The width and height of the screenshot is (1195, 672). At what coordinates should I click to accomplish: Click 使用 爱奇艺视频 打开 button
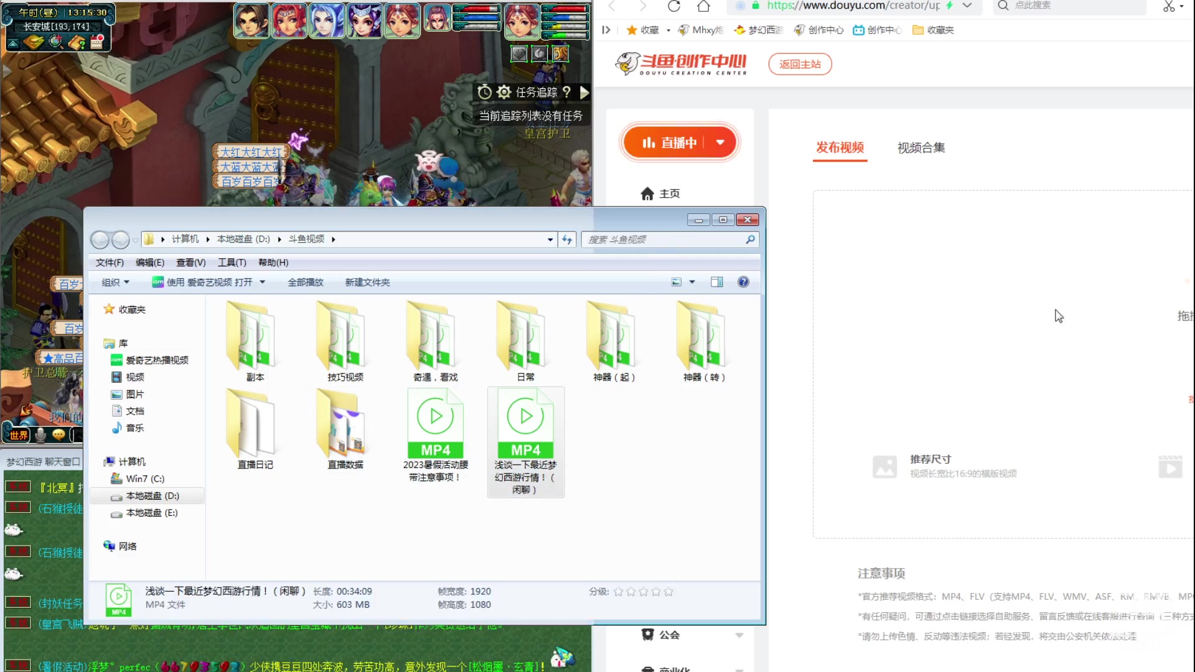203,282
